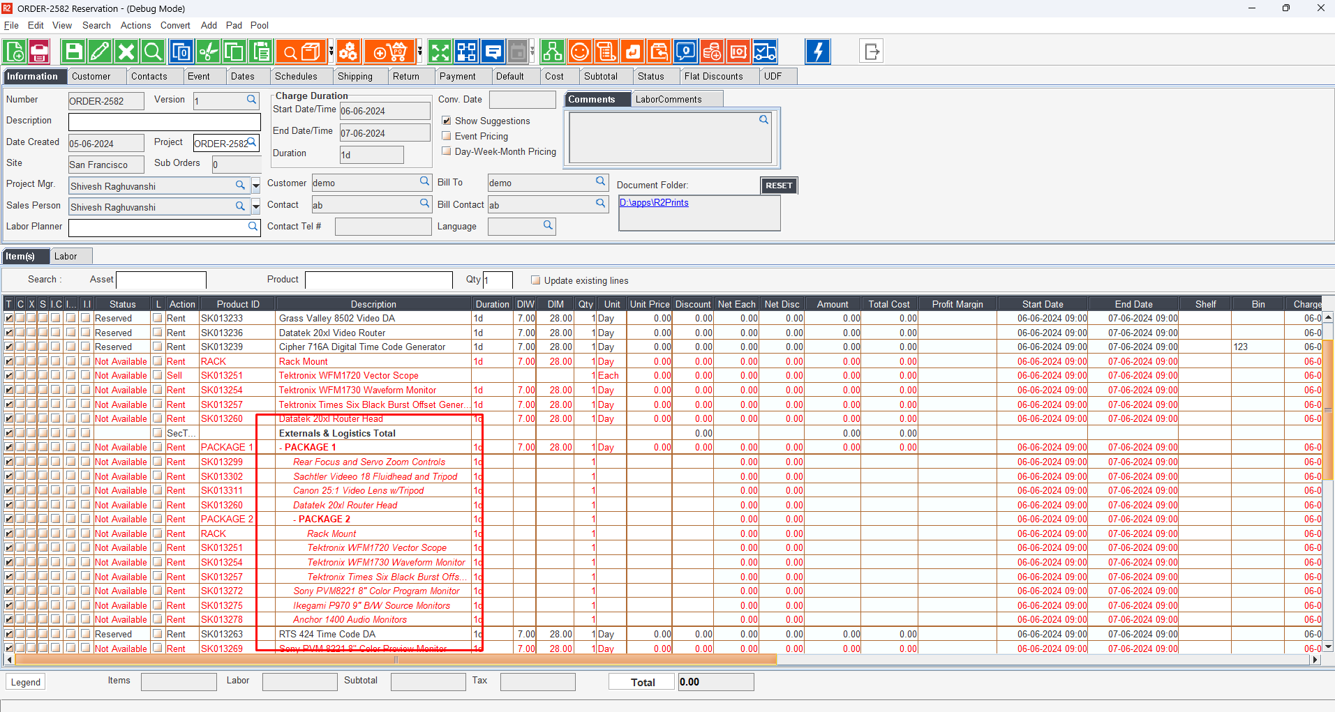This screenshot has height=712, width=1335.
Task: Enable the Event Pricing checkbox
Action: 447,137
